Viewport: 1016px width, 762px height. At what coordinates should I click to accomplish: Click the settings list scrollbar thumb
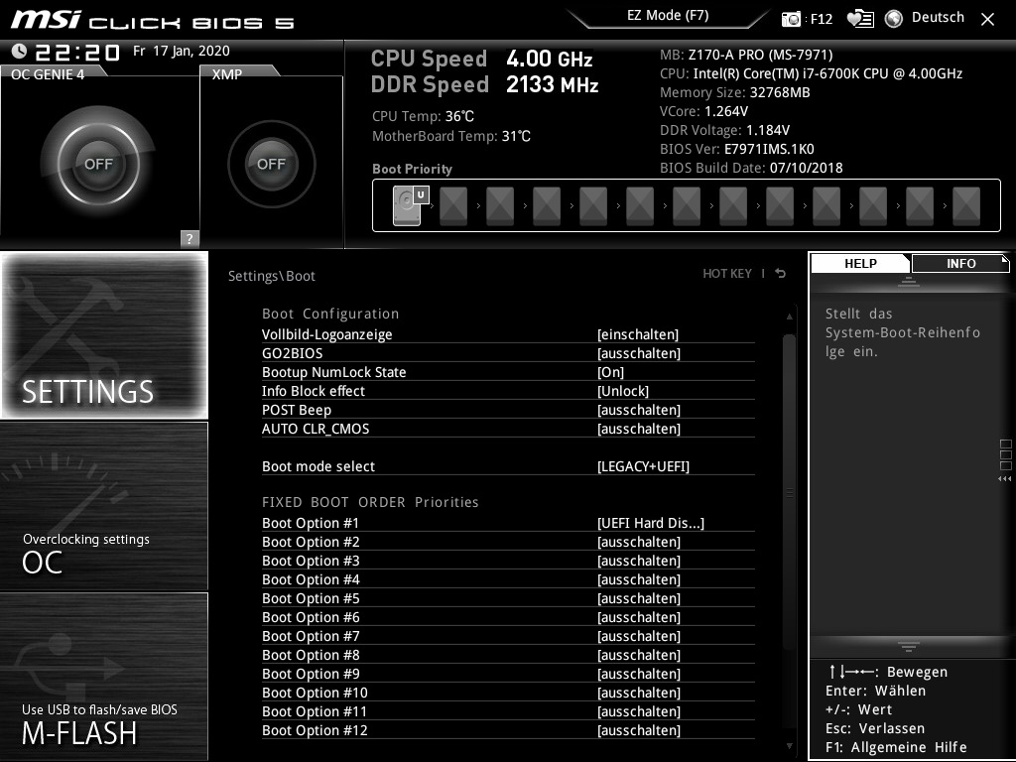789,492
